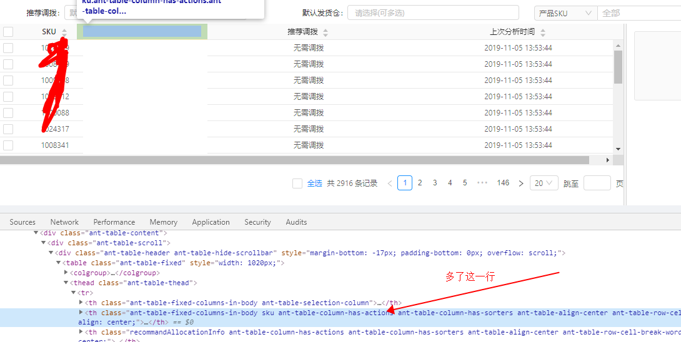
Task: Open the 默认发货仓 multi-select field
Action: 433,13
